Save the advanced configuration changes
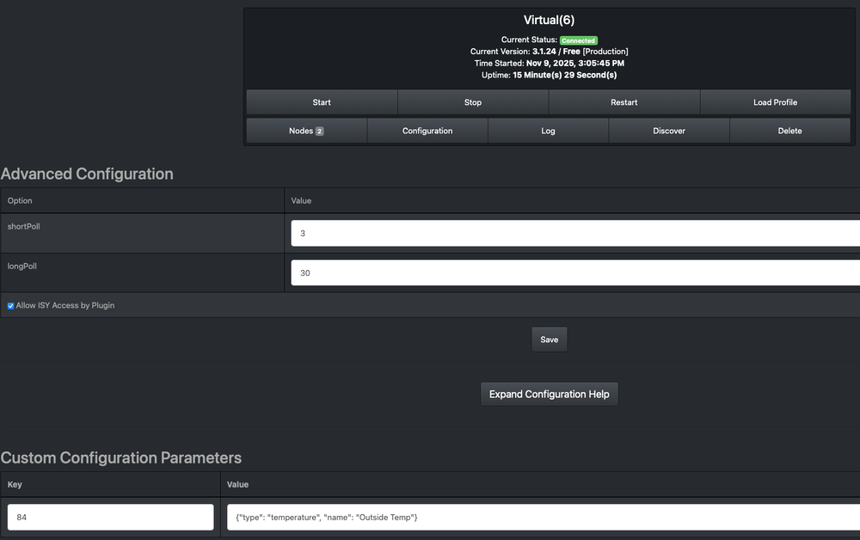Image resolution: width=860 pixels, height=540 pixels. coord(549,338)
